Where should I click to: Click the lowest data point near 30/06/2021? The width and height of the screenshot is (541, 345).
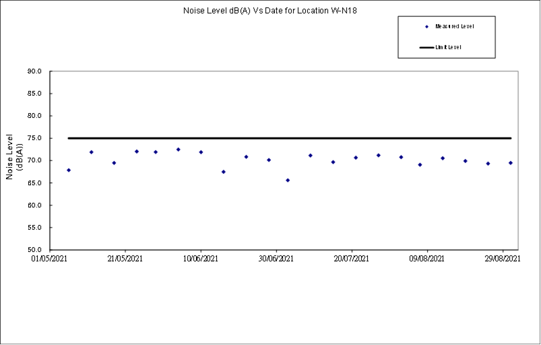click(x=288, y=181)
